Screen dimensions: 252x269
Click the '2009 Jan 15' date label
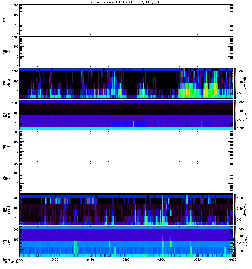tap(10, 262)
